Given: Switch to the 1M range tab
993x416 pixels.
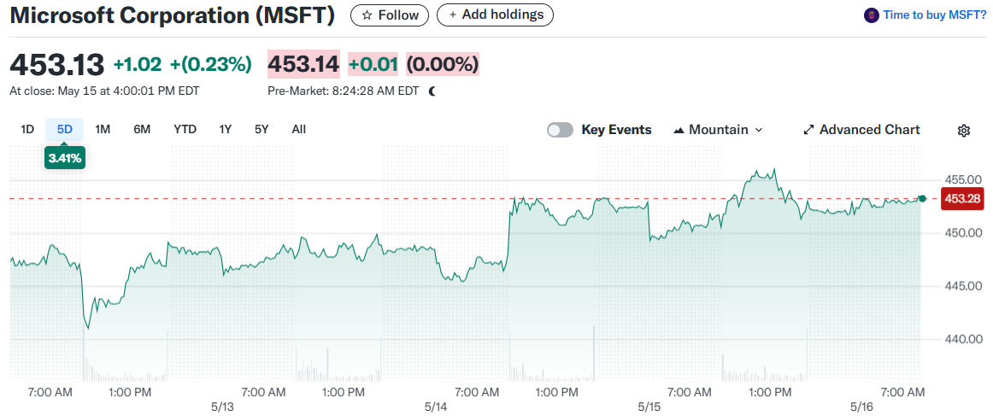Looking at the screenshot, I should tap(103, 130).
